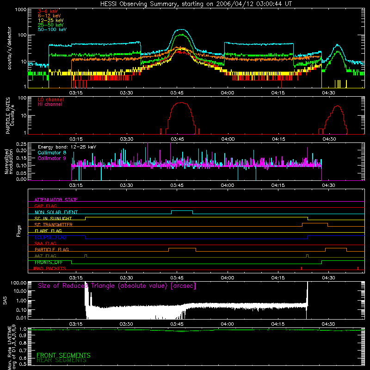Click the first PARTICLE FLAG raised step
The width and height of the screenshot is (370, 370).
(x=182, y=248)
